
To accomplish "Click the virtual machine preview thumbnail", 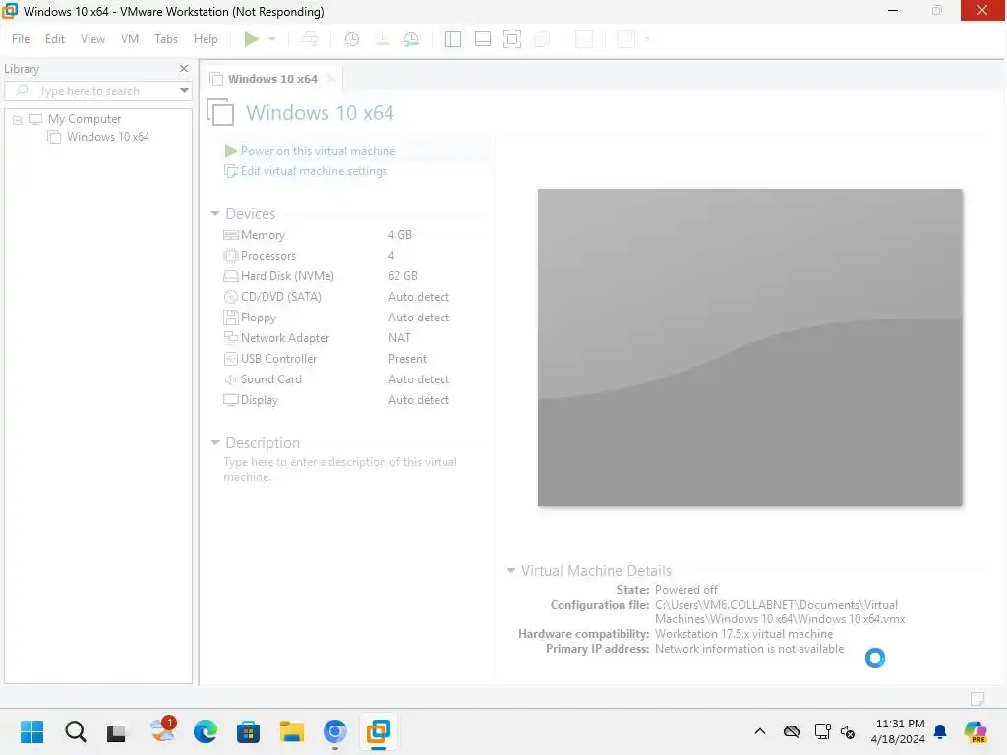I will coord(749,347).
